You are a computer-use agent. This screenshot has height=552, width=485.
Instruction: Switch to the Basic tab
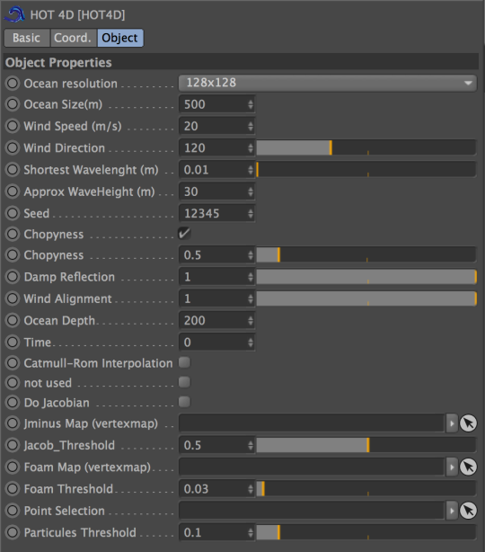(27, 38)
